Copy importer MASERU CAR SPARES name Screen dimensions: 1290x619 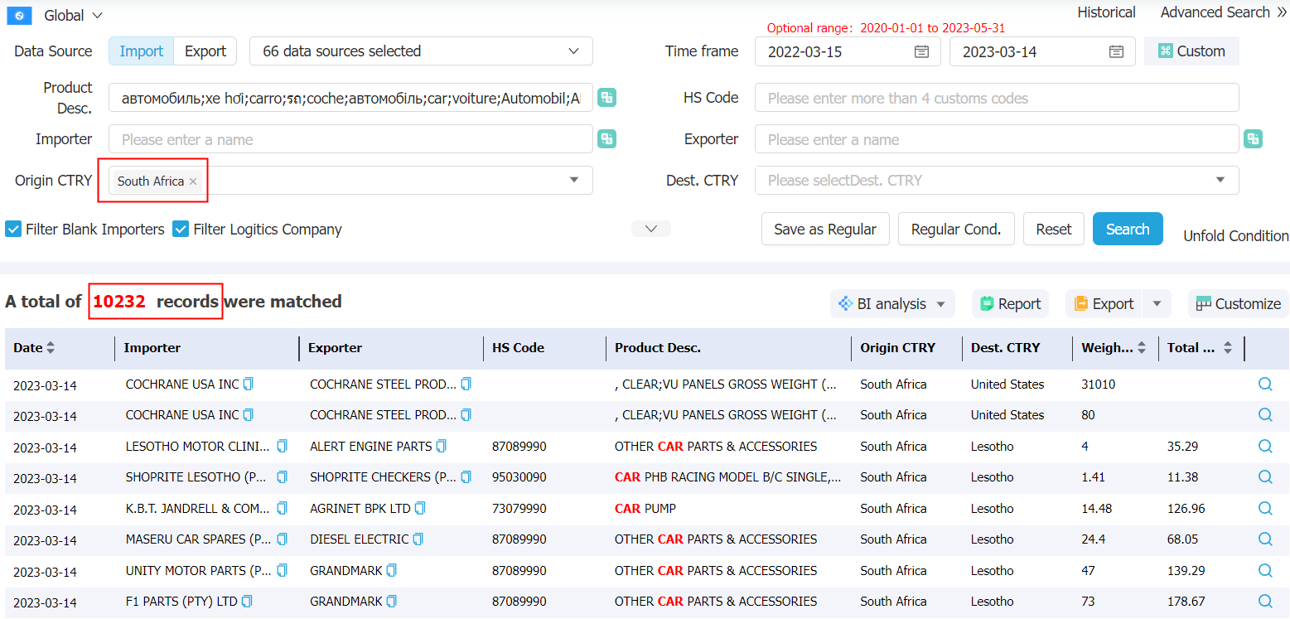(282, 539)
